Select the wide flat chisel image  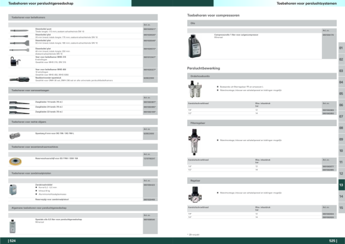pyautogui.click(x=20, y=43)
